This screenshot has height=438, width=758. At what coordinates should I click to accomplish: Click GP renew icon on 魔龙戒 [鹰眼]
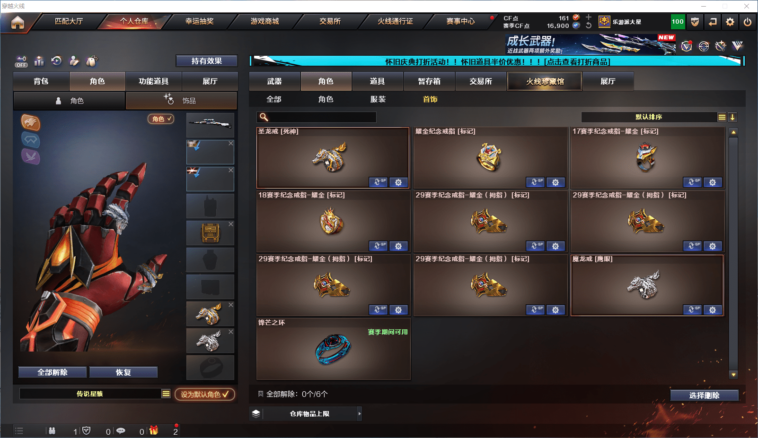pos(692,310)
